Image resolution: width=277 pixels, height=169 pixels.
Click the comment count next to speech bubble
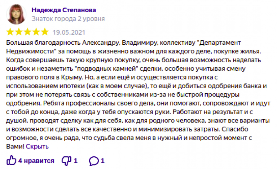(103, 161)
